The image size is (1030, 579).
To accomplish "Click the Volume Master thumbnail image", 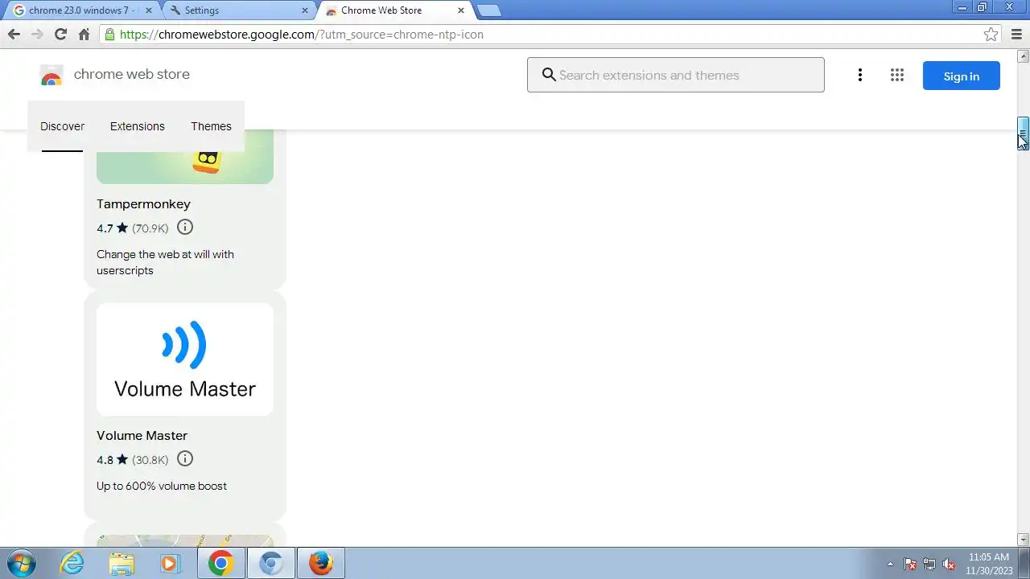I will [185, 359].
